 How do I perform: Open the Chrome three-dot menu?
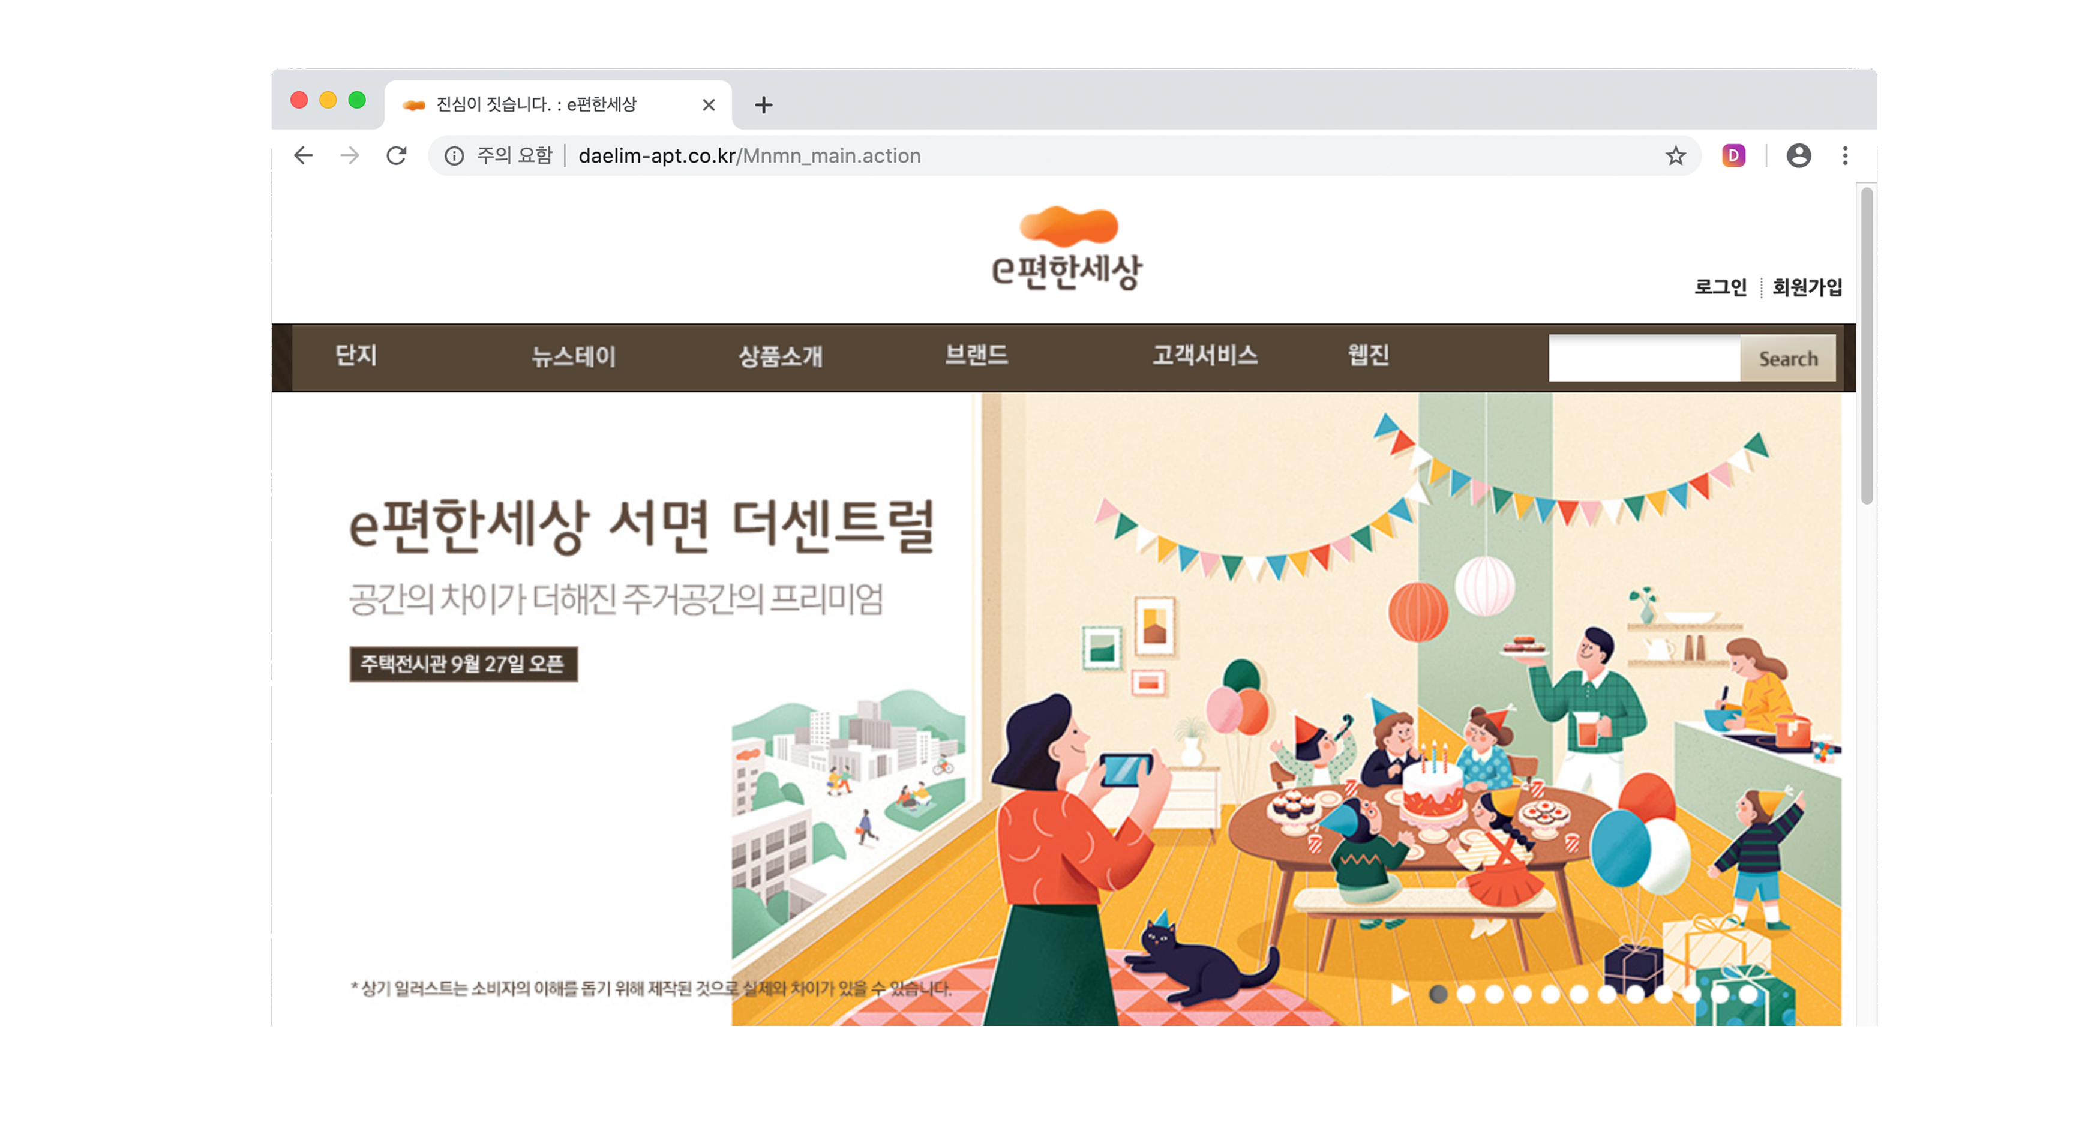point(1845,155)
